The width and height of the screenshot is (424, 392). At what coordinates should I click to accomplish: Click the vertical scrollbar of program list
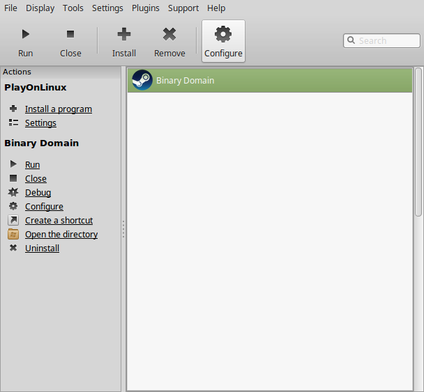point(418,142)
